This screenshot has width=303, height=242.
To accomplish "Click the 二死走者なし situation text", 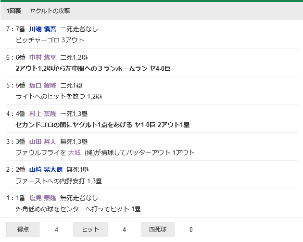I will [79, 29].
